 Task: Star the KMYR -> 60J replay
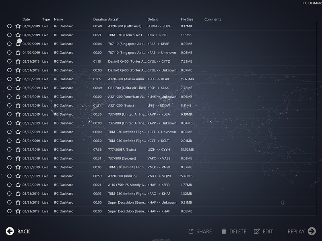(18, 35)
